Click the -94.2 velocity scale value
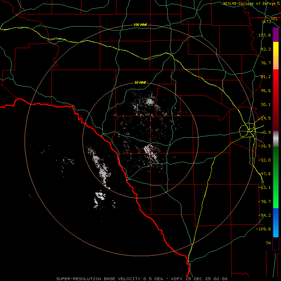Image resolution: width=281 pixels, height=281 pixels. coord(264,215)
